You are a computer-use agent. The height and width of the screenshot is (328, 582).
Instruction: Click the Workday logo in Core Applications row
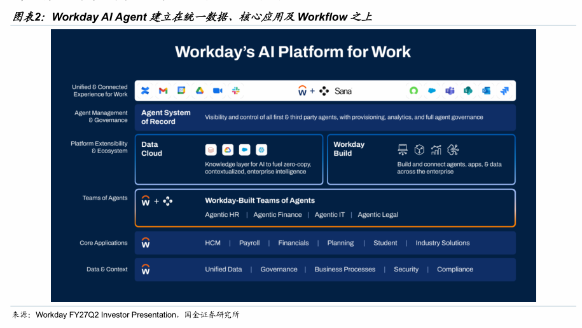coord(146,243)
